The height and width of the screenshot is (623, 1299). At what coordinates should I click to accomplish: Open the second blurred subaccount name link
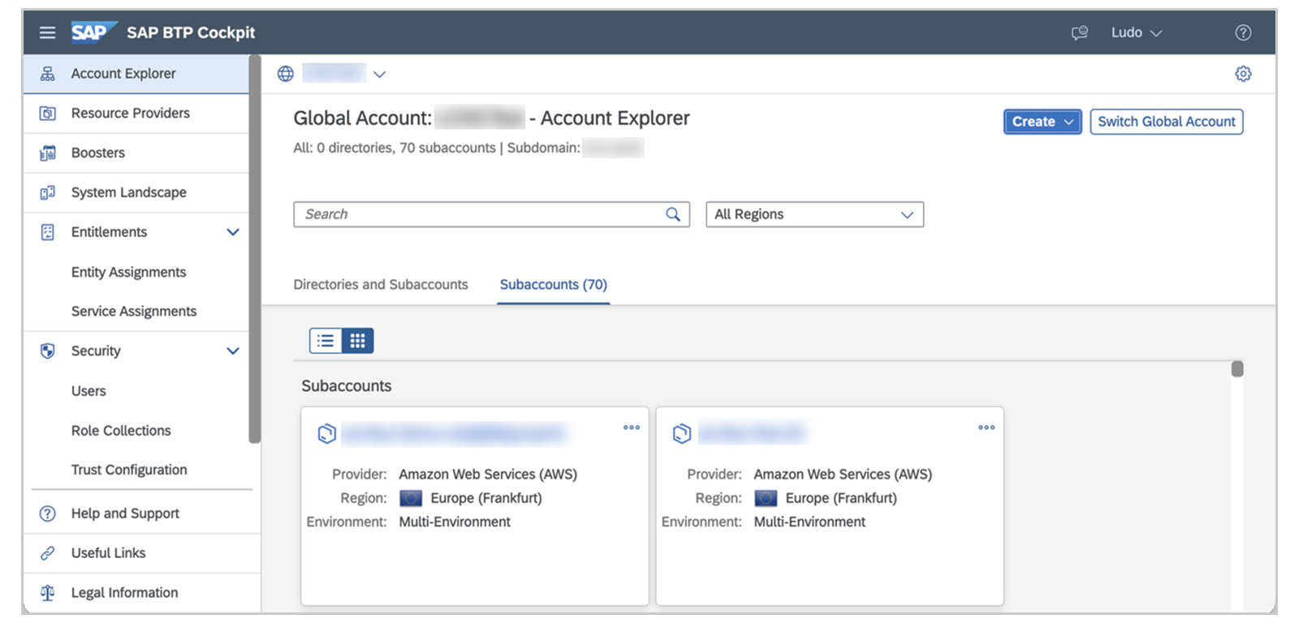coord(752,434)
